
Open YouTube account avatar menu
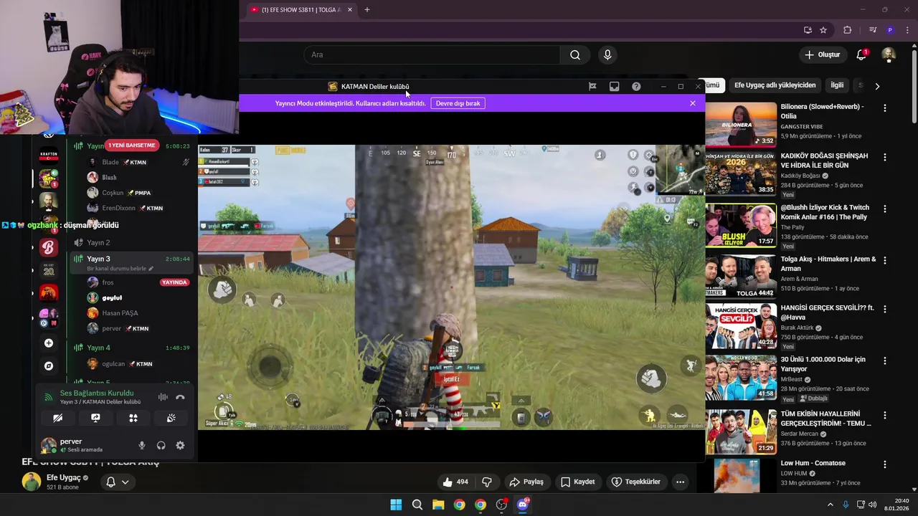click(889, 54)
